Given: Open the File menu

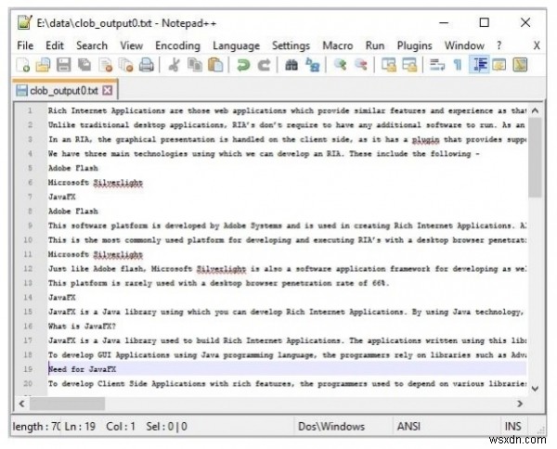Looking at the screenshot, I should pyautogui.click(x=25, y=45).
